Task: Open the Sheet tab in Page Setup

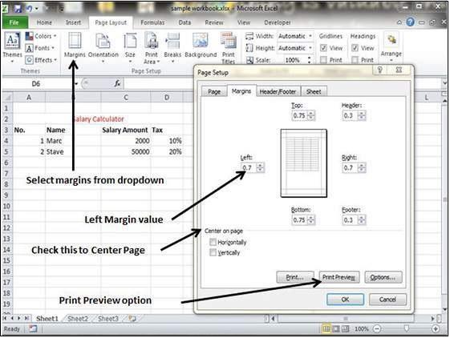Action: coord(314,91)
